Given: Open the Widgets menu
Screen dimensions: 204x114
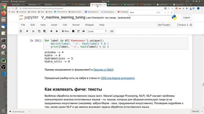Looking at the screenshot, I should tap(89, 25).
